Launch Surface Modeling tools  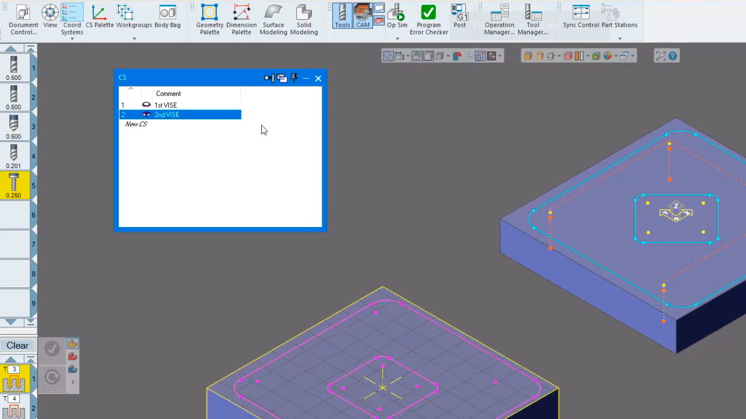pyautogui.click(x=273, y=19)
